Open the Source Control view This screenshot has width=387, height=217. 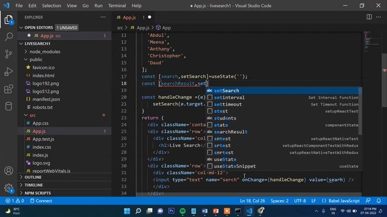8,54
